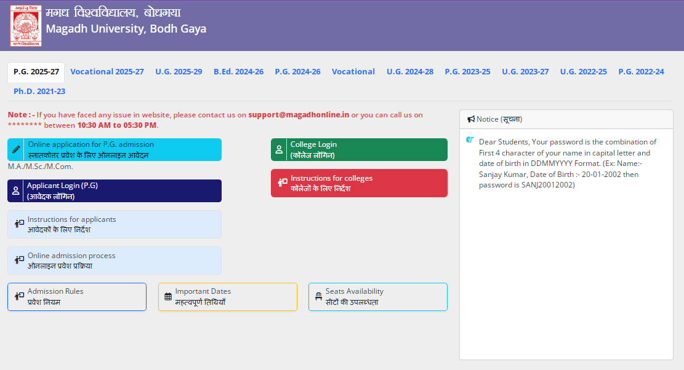The width and height of the screenshot is (684, 370).
Task: Switch to the B.Ed. 2024-26 tab
Action: [x=239, y=71]
